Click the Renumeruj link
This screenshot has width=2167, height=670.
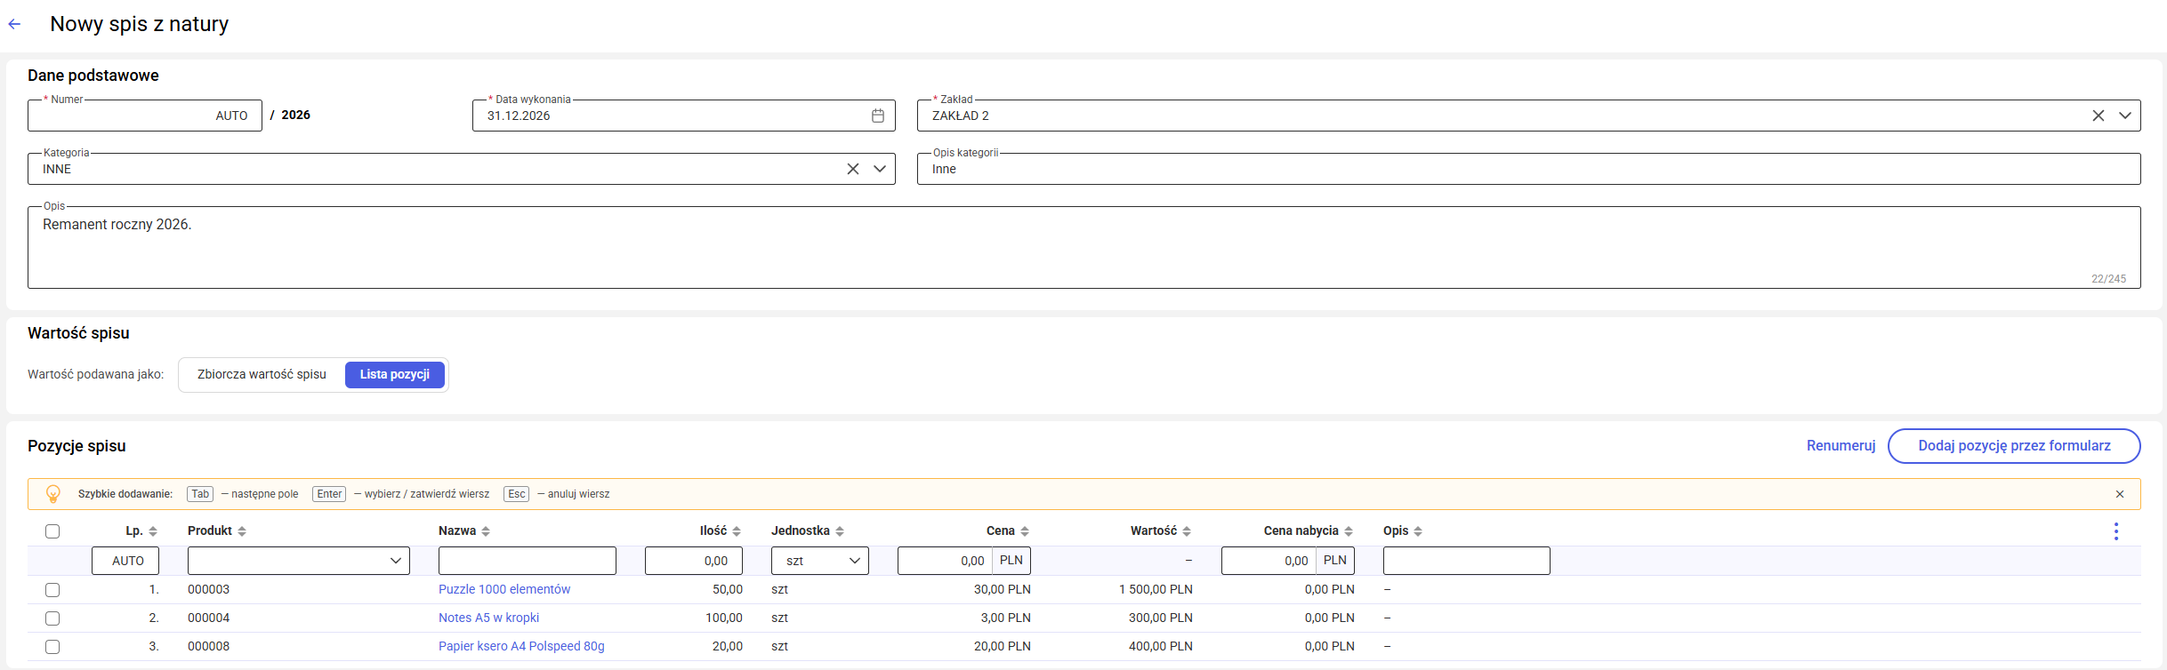pos(1841,446)
